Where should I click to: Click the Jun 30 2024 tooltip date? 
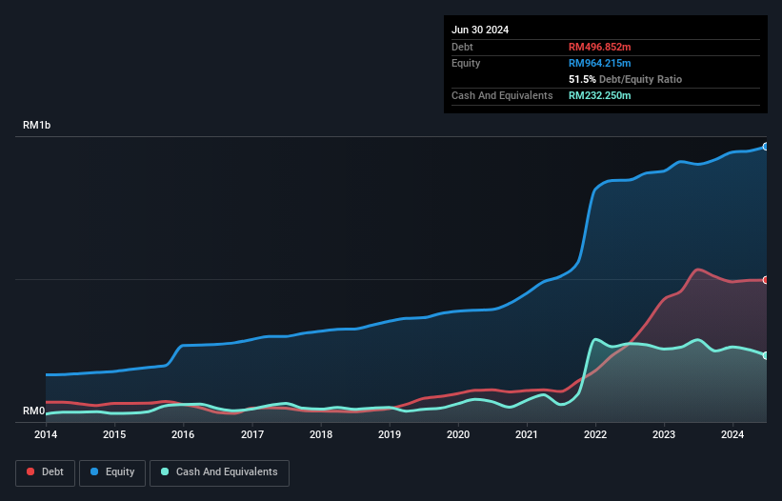pyautogui.click(x=480, y=30)
